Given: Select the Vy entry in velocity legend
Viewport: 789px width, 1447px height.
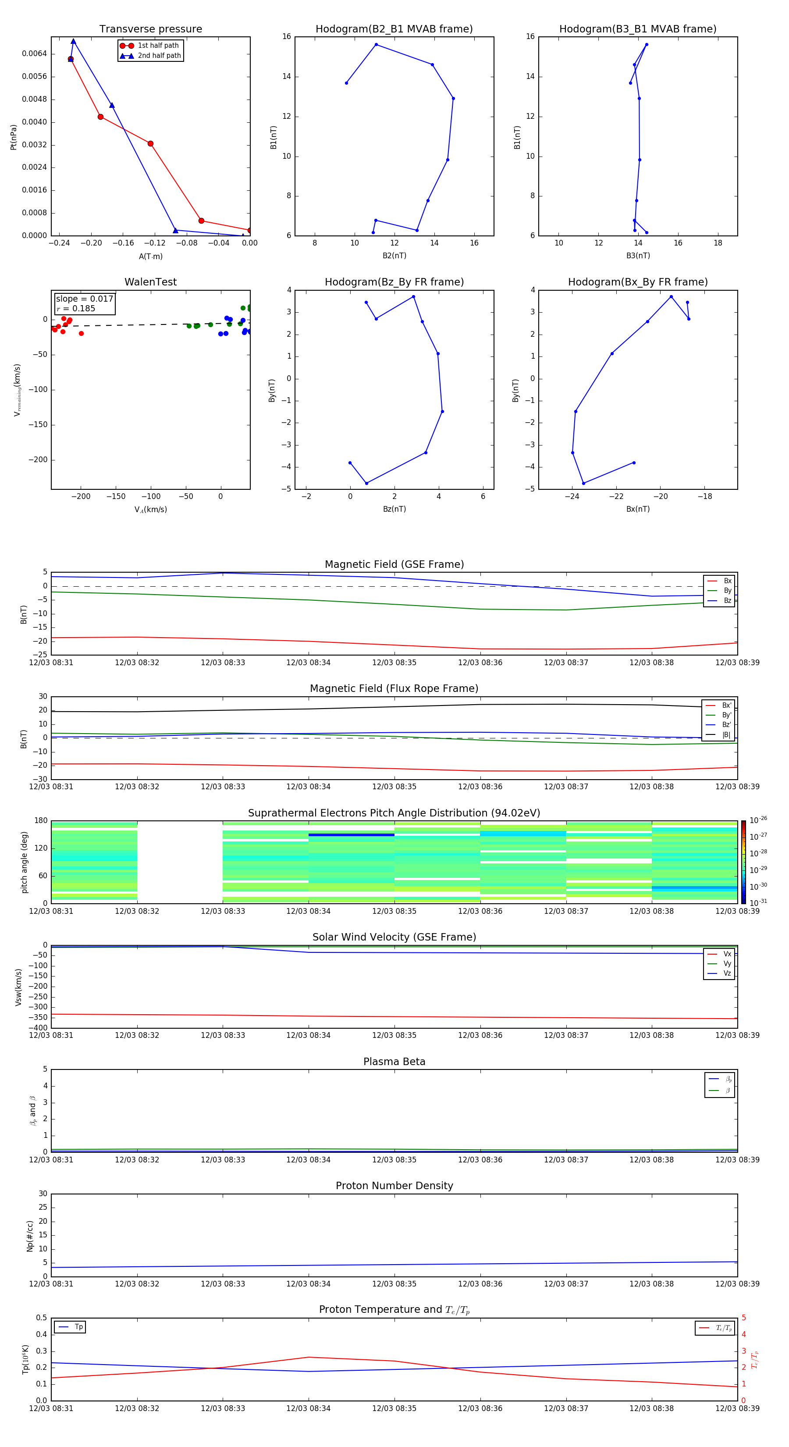Looking at the screenshot, I should point(719,963).
